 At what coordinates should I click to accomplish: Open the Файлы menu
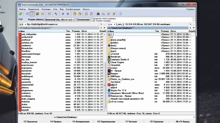pos(22,9)
